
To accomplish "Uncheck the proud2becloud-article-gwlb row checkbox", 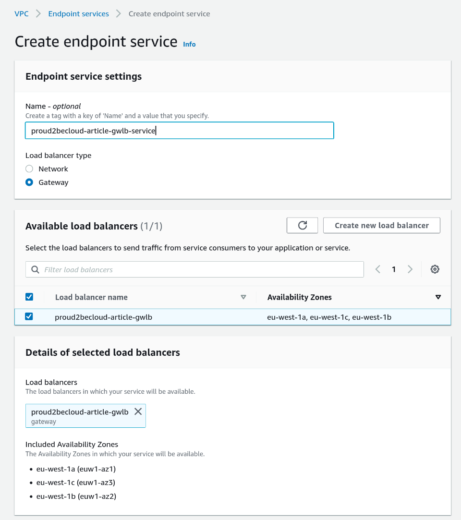I will (29, 316).
